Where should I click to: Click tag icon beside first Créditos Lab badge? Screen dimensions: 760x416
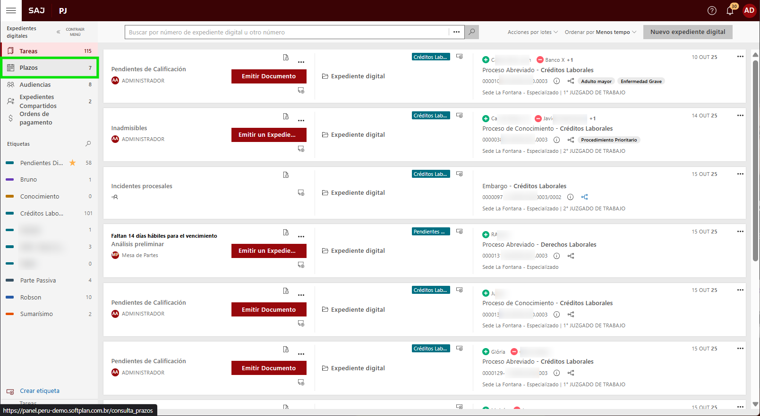coord(460,57)
